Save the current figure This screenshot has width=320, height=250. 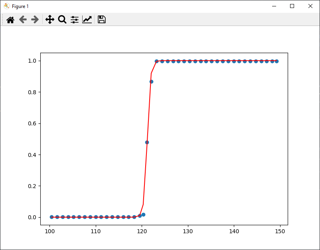(101, 19)
